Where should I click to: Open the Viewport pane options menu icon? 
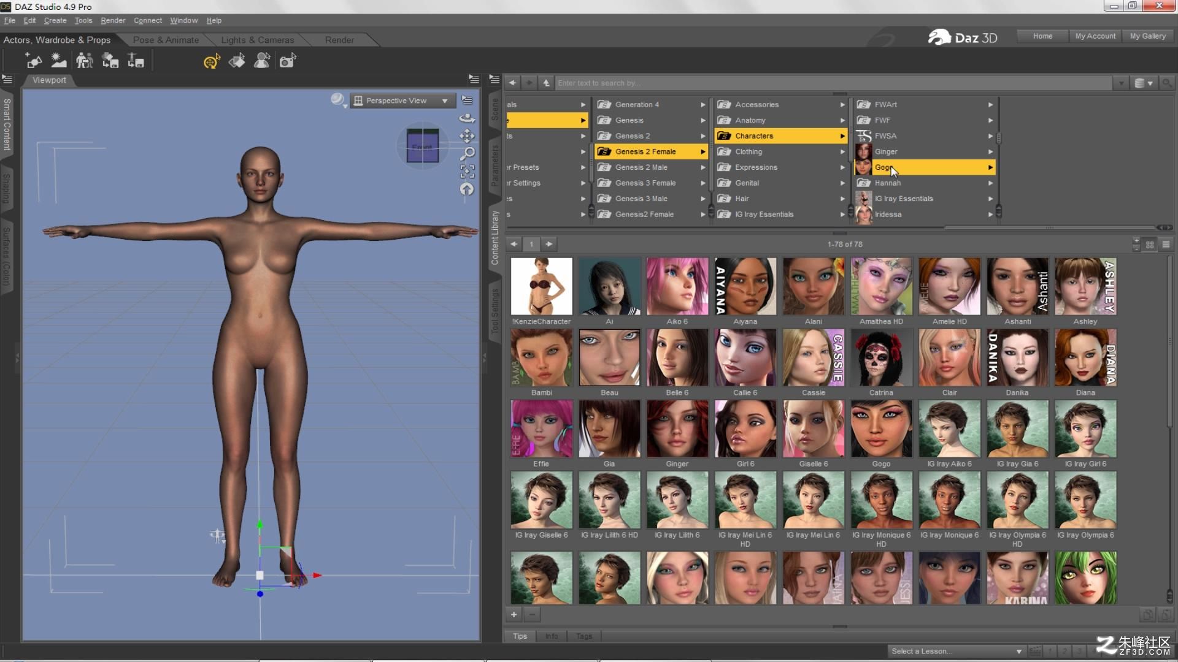pos(474,79)
